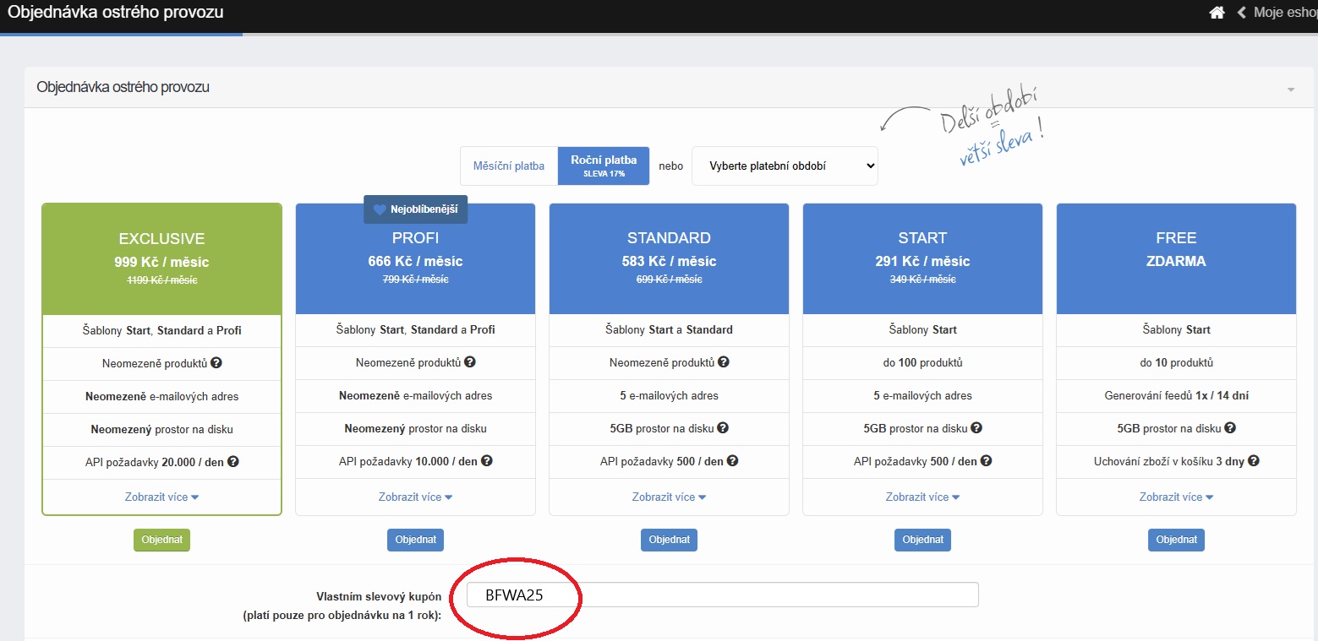This screenshot has height=641, width=1318.
Task: Click help icon beside FREE 5GB prostor na disku
Action: (1230, 428)
